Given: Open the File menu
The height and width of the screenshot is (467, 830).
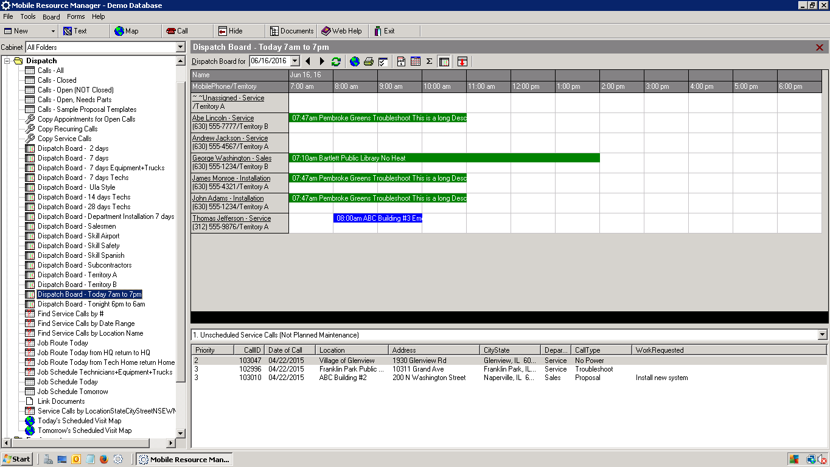Looking at the screenshot, I should pos(8,16).
